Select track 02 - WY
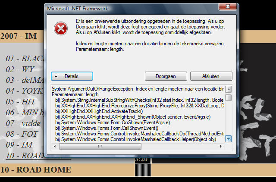 click(20, 69)
